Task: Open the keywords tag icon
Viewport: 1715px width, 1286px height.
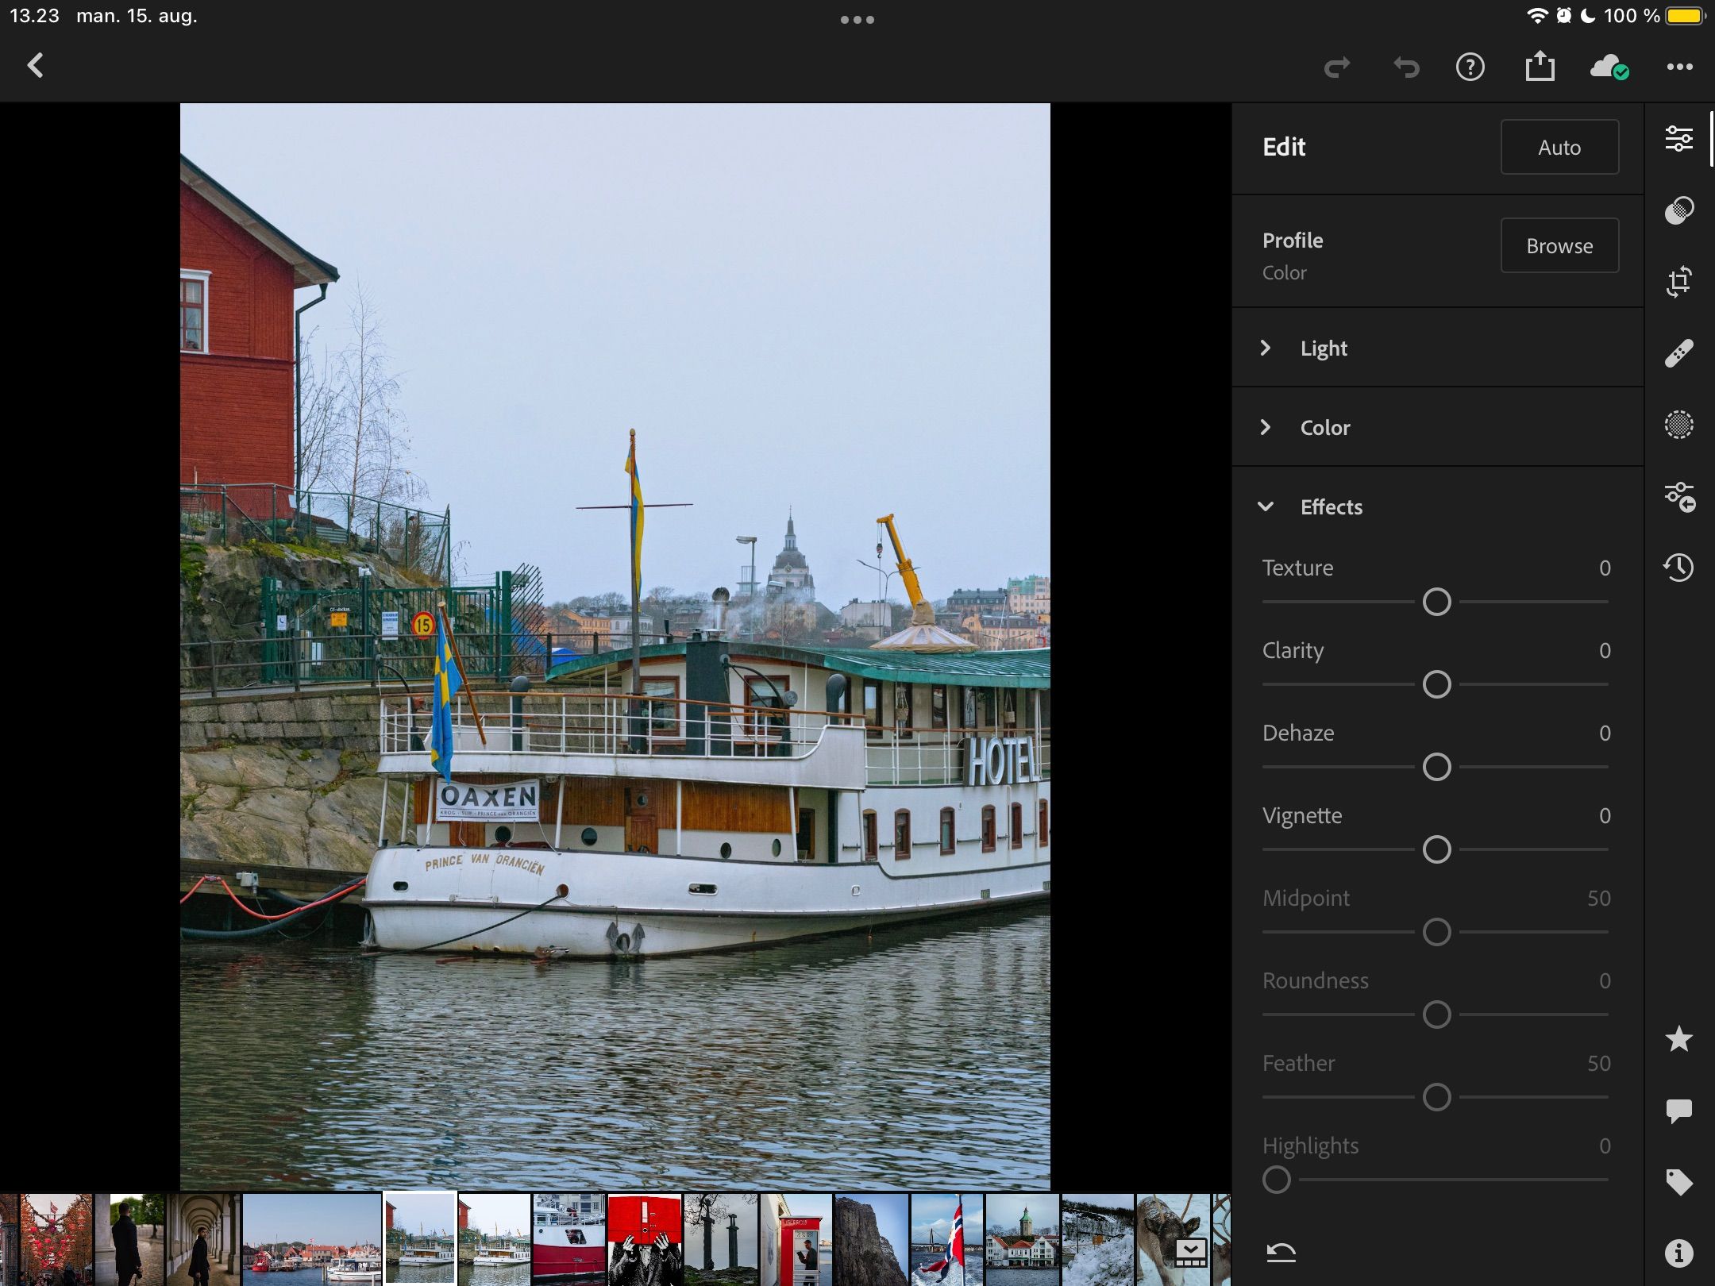Action: (x=1678, y=1182)
